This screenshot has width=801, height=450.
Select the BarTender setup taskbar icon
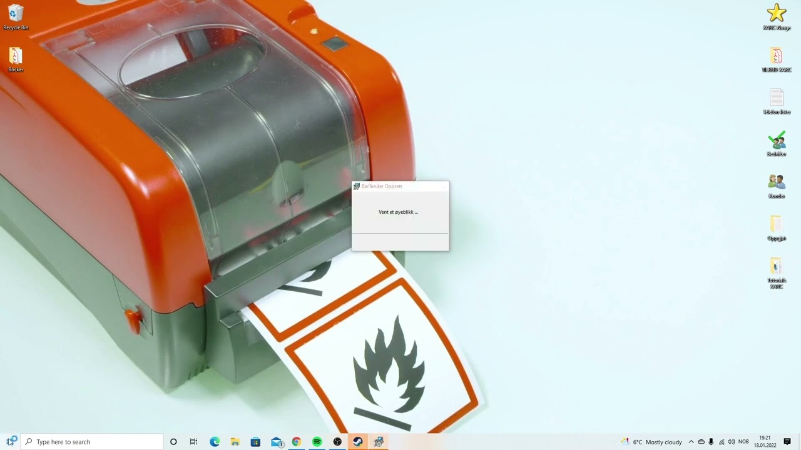click(x=379, y=442)
